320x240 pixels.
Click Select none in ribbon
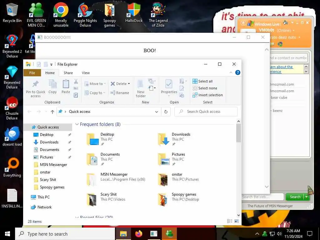pos(205,88)
